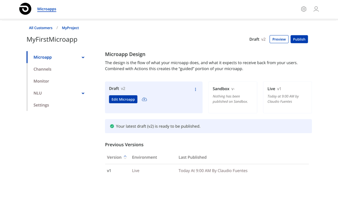Go to the Monitor section
The image size is (338, 200).
tap(41, 81)
